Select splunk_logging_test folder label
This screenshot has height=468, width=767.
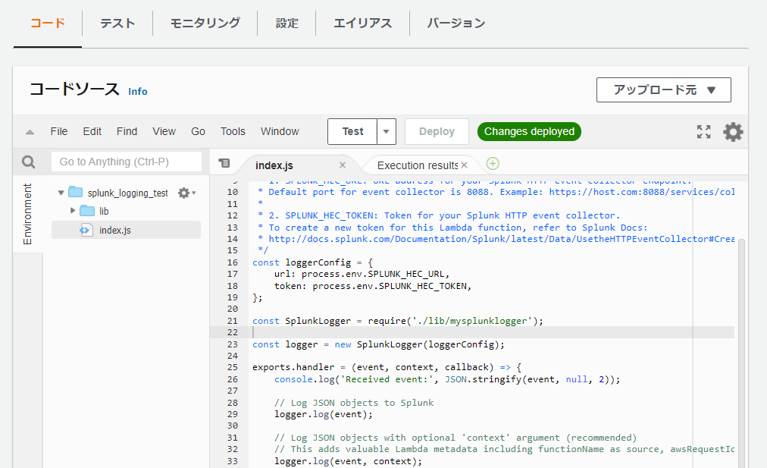point(127,193)
